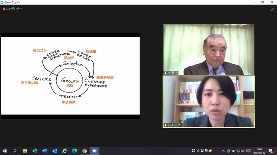Switch to the Zoom taskbar button
Screen dimensions: 277x155
tap(94, 151)
